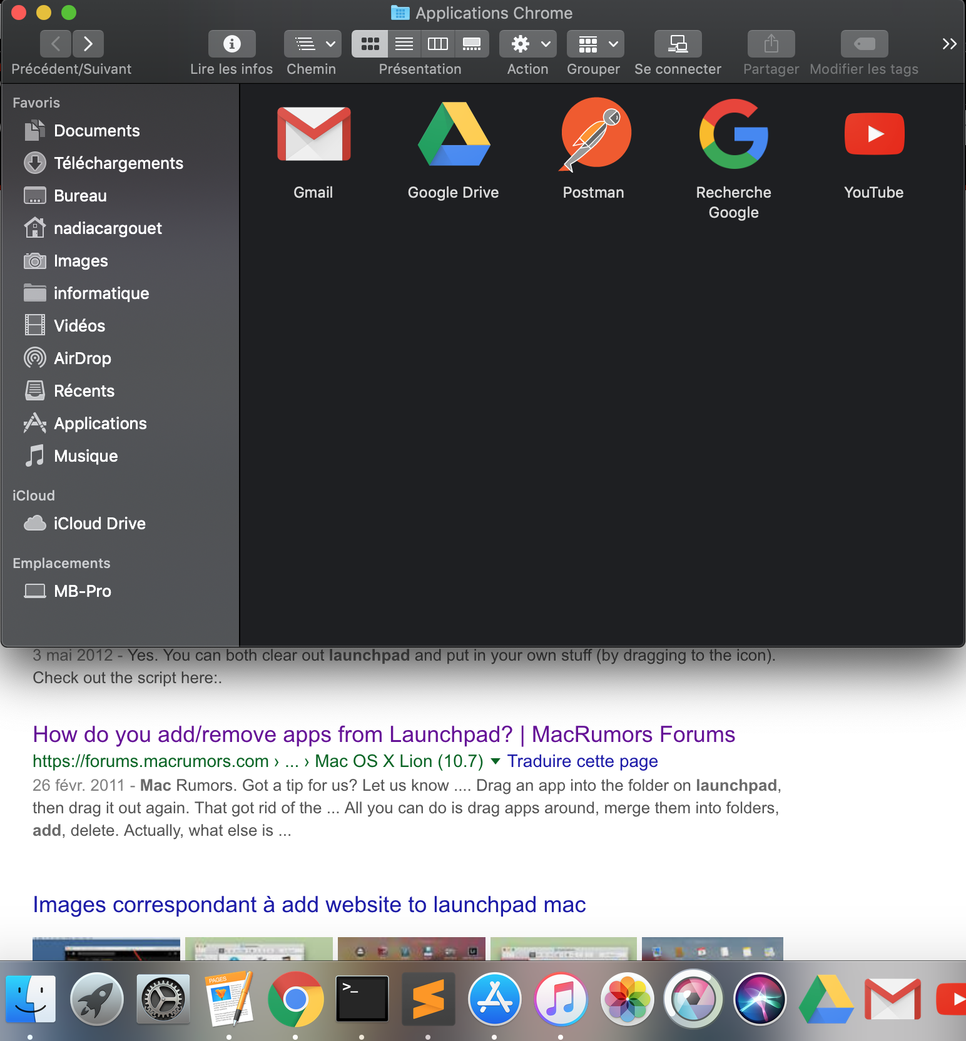Select Récents in the sidebar
The width and height of the screenshot is (966, 1041).
click(x=119, y=391)
